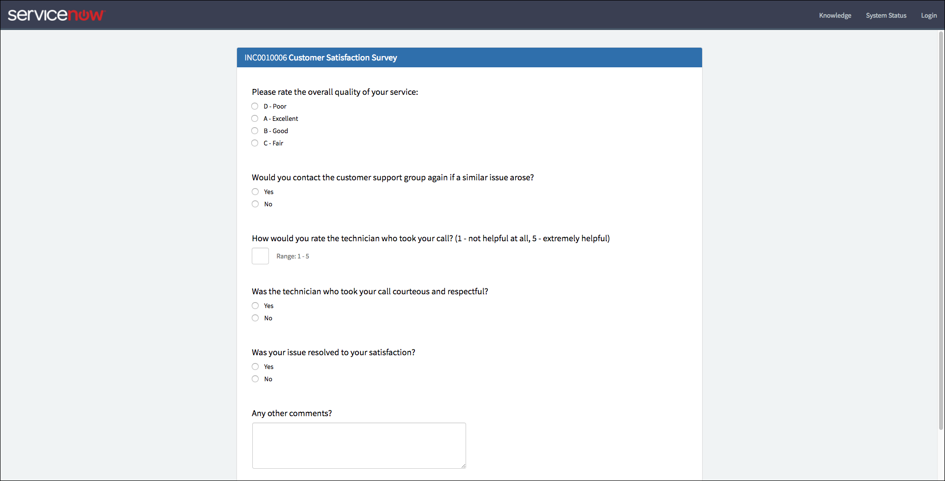Focus the technician rating 1-5 field

coord(260,256)
